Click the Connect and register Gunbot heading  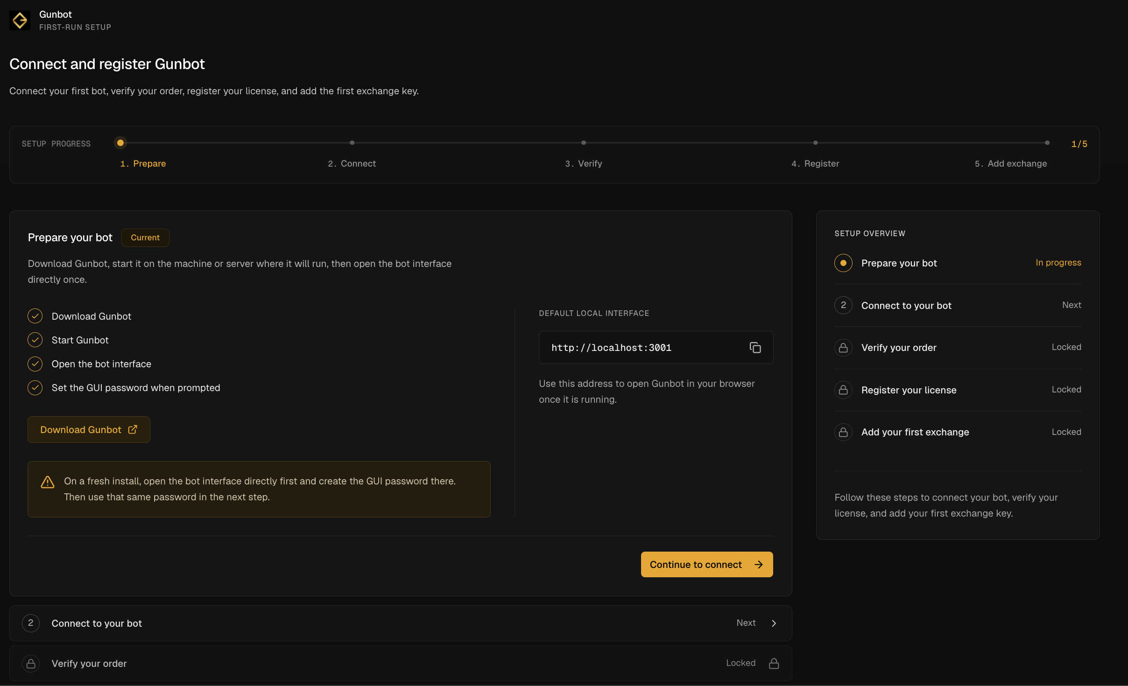[107, 64]
